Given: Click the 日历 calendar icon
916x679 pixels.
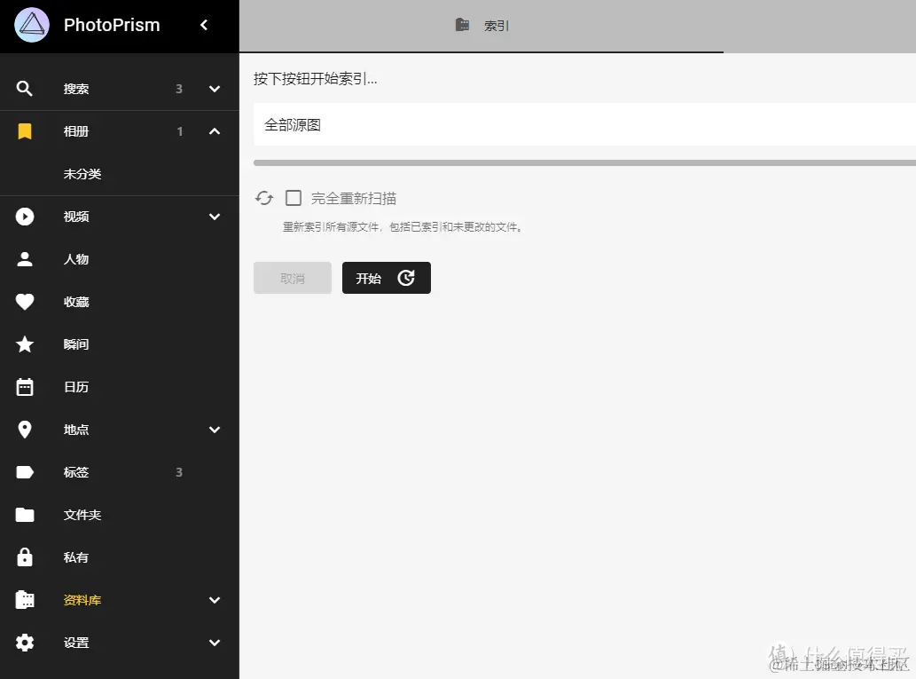Looking at the screenshot, I should 24,386.
